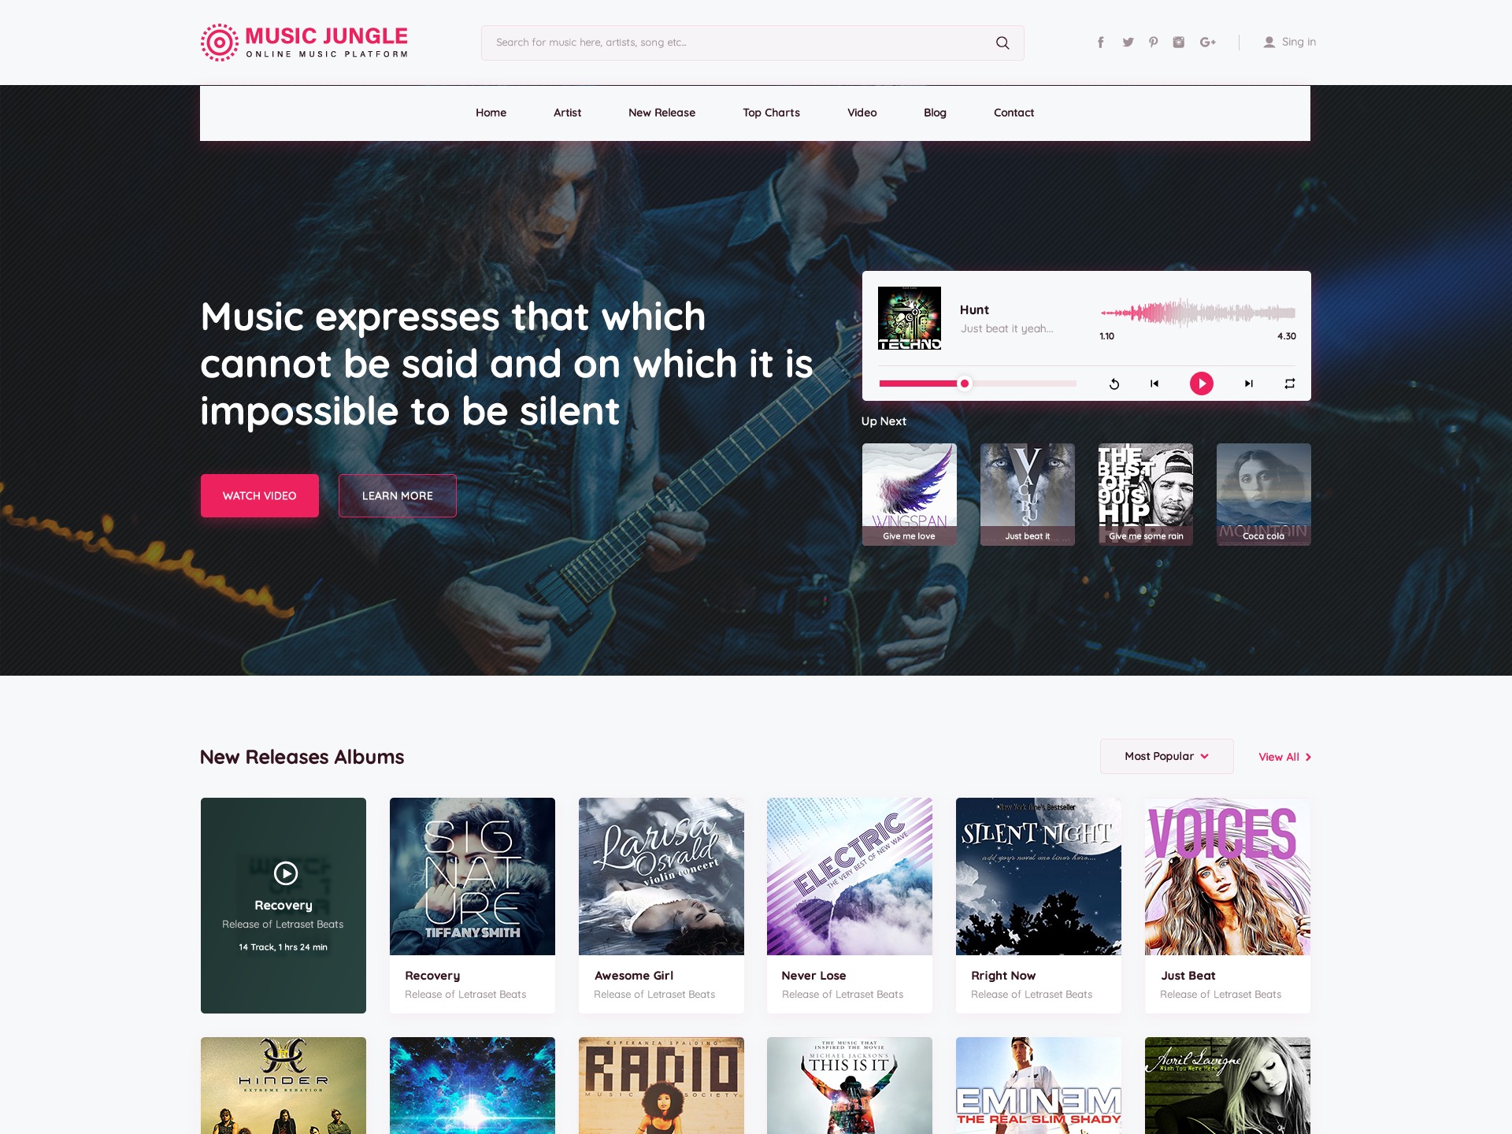1512x1134 pixels.
Task: Go to New Release menu item
Action: 661,113
